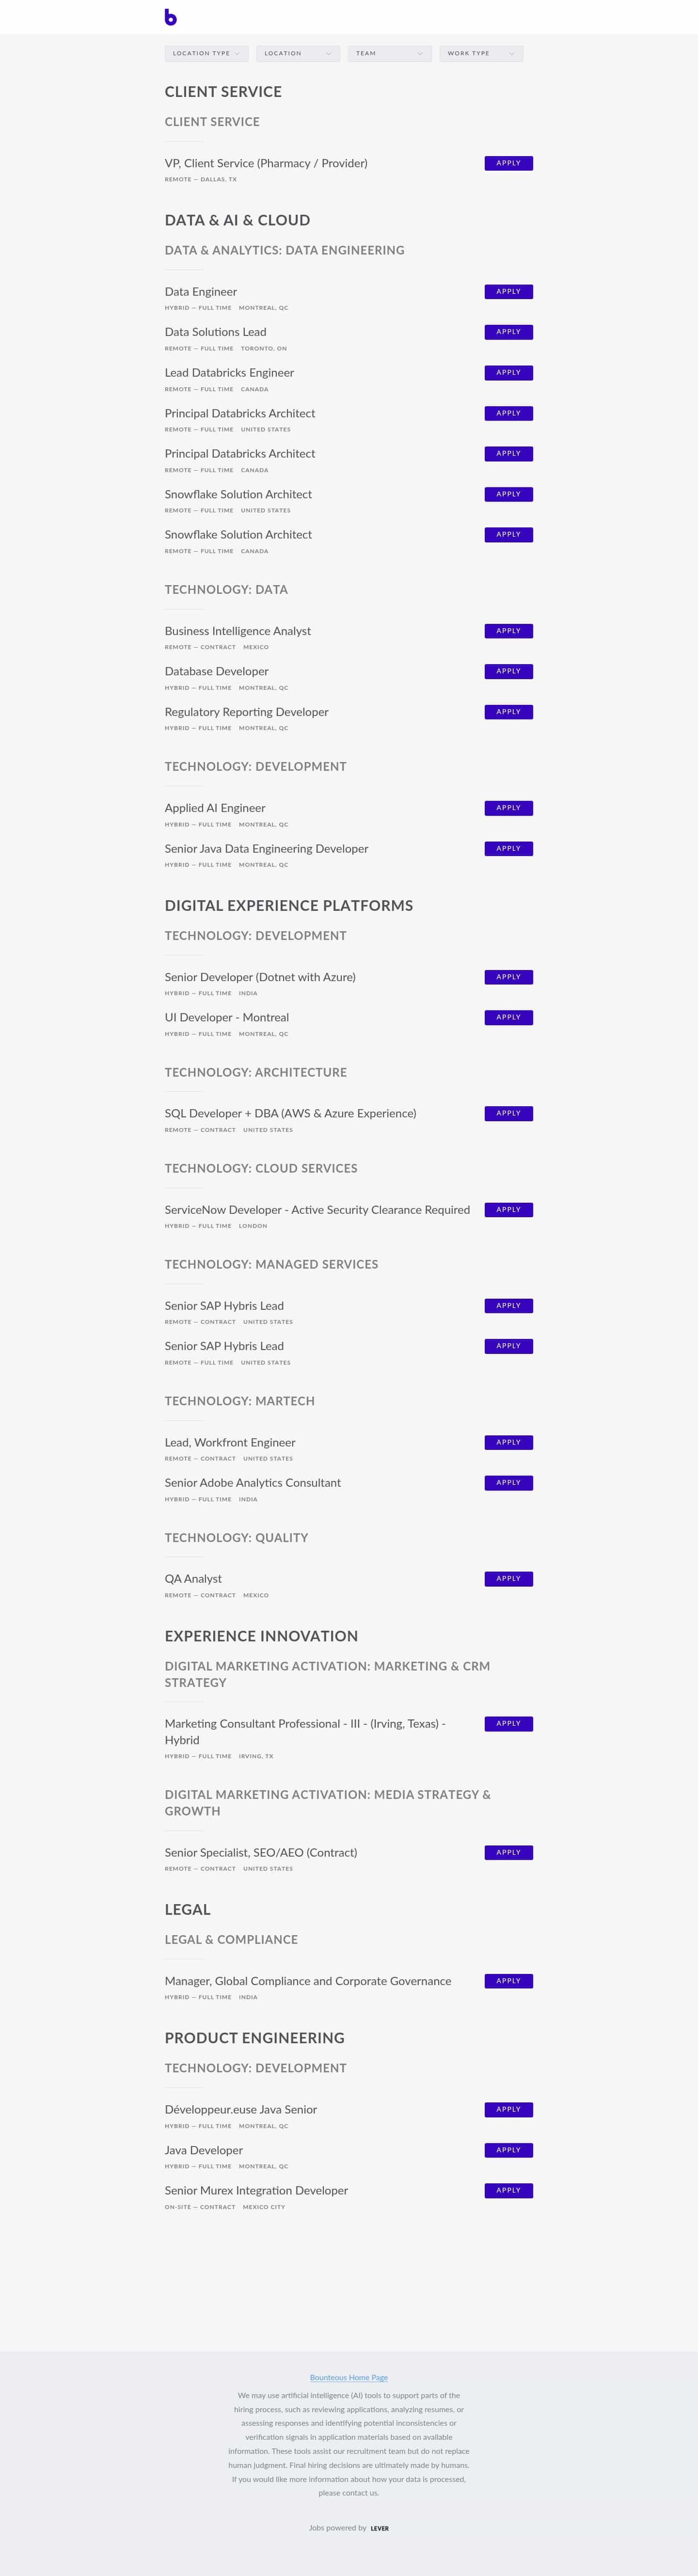Image resolution: width=698 pixels, height=2576 pixels.
Task: Open the Data Solutions Lead posting
Action: pyautogui.click(x=215, y=332)
